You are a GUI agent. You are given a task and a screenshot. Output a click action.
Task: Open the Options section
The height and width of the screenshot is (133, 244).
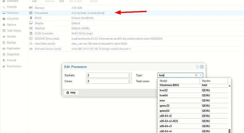(x=11, y=25)
